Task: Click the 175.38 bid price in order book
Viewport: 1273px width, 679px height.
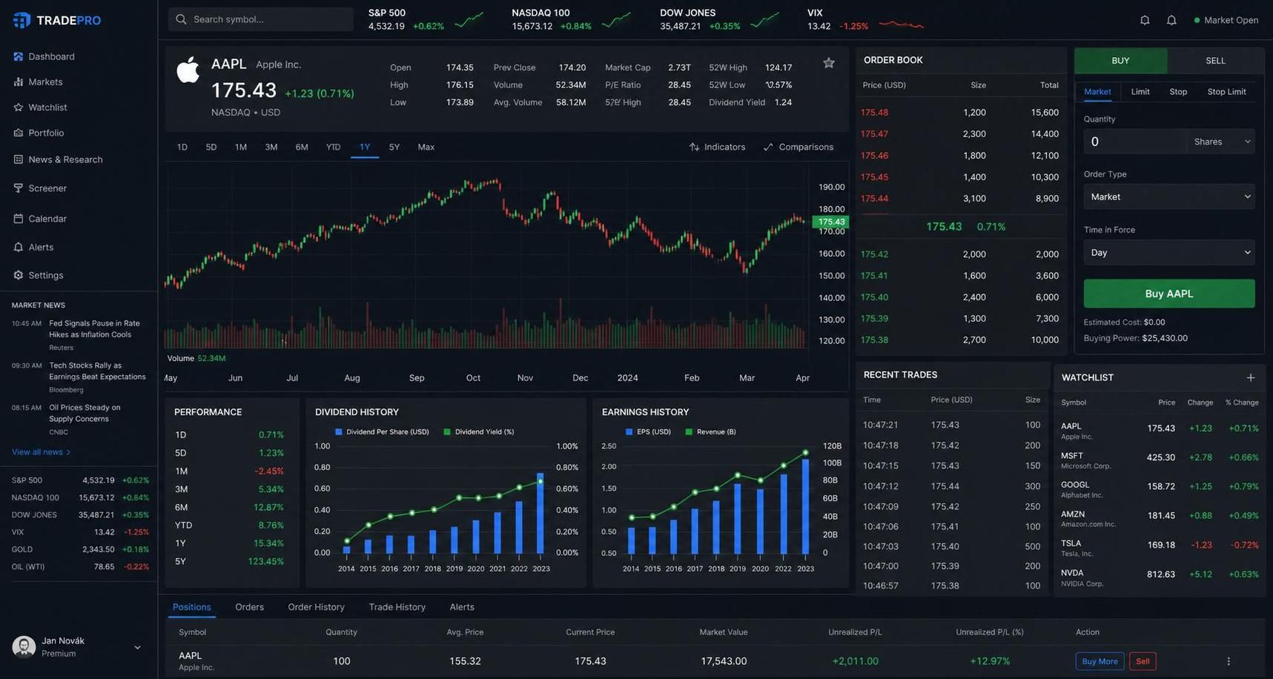Action: coord(874,340)
